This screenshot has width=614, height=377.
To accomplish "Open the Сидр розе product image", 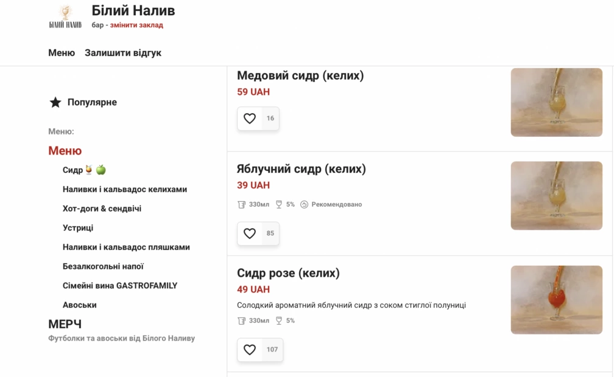I will coord(557,300).
